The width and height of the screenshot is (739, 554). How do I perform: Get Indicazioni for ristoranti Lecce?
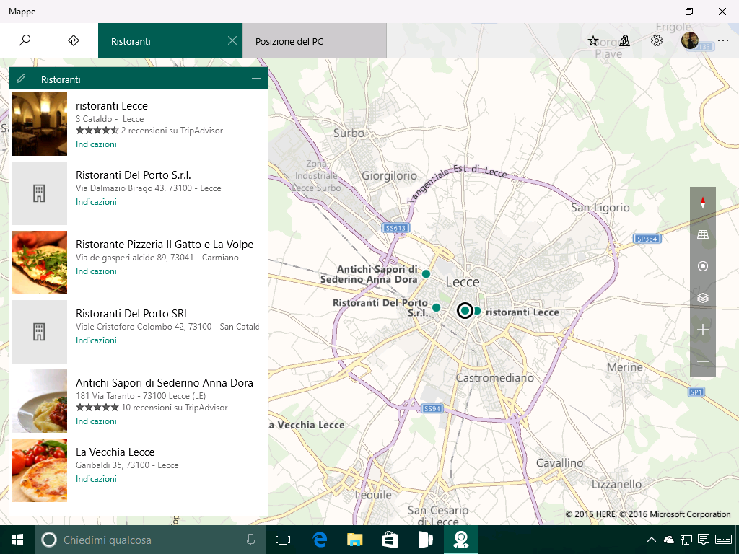[96, 144]
